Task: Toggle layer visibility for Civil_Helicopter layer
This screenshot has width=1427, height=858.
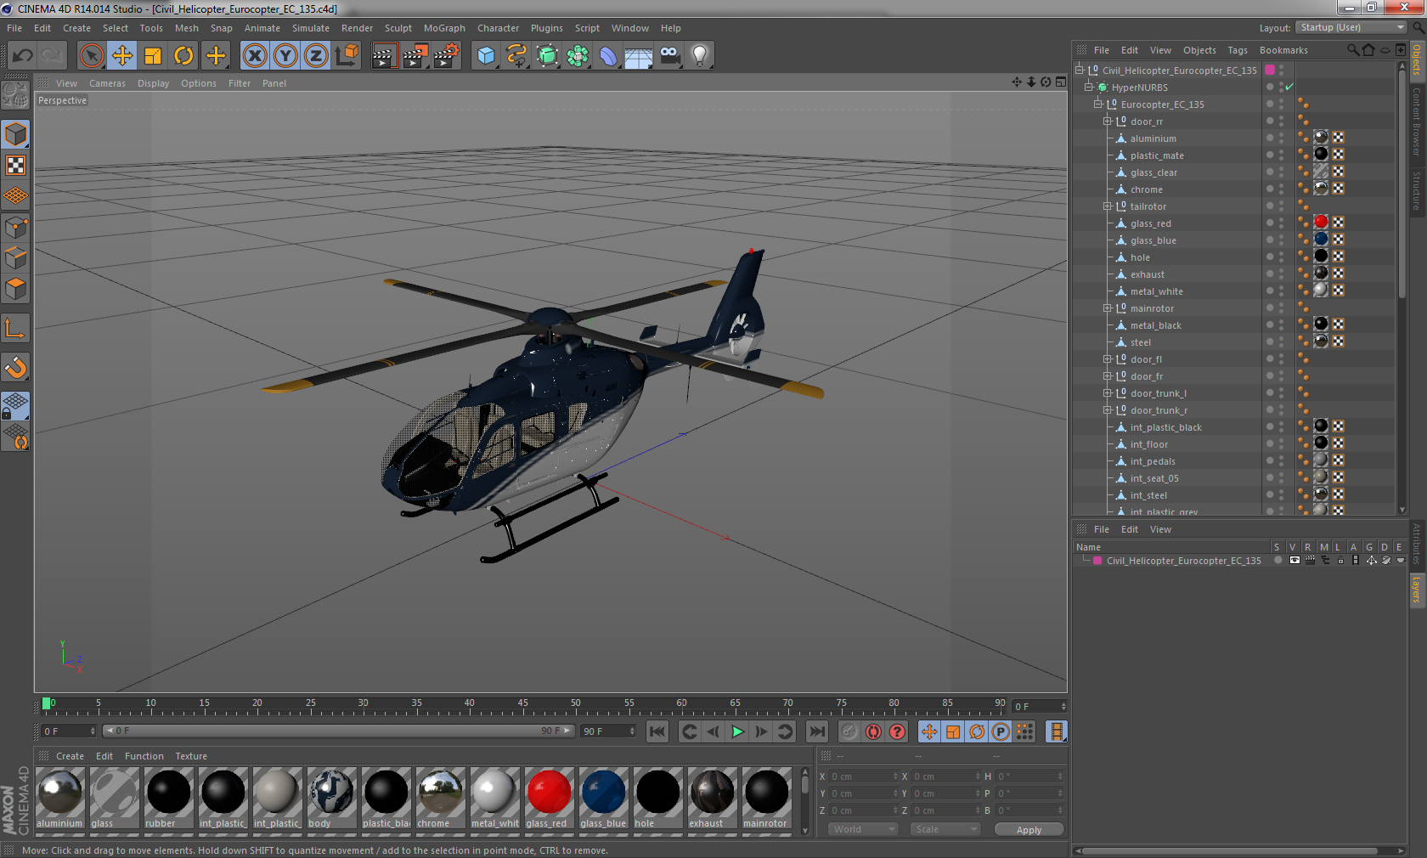Action: tap(1294, 561)
